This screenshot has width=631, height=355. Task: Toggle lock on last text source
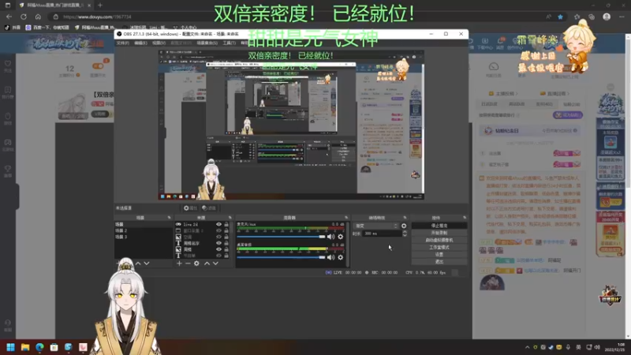(x=226, y=256)
